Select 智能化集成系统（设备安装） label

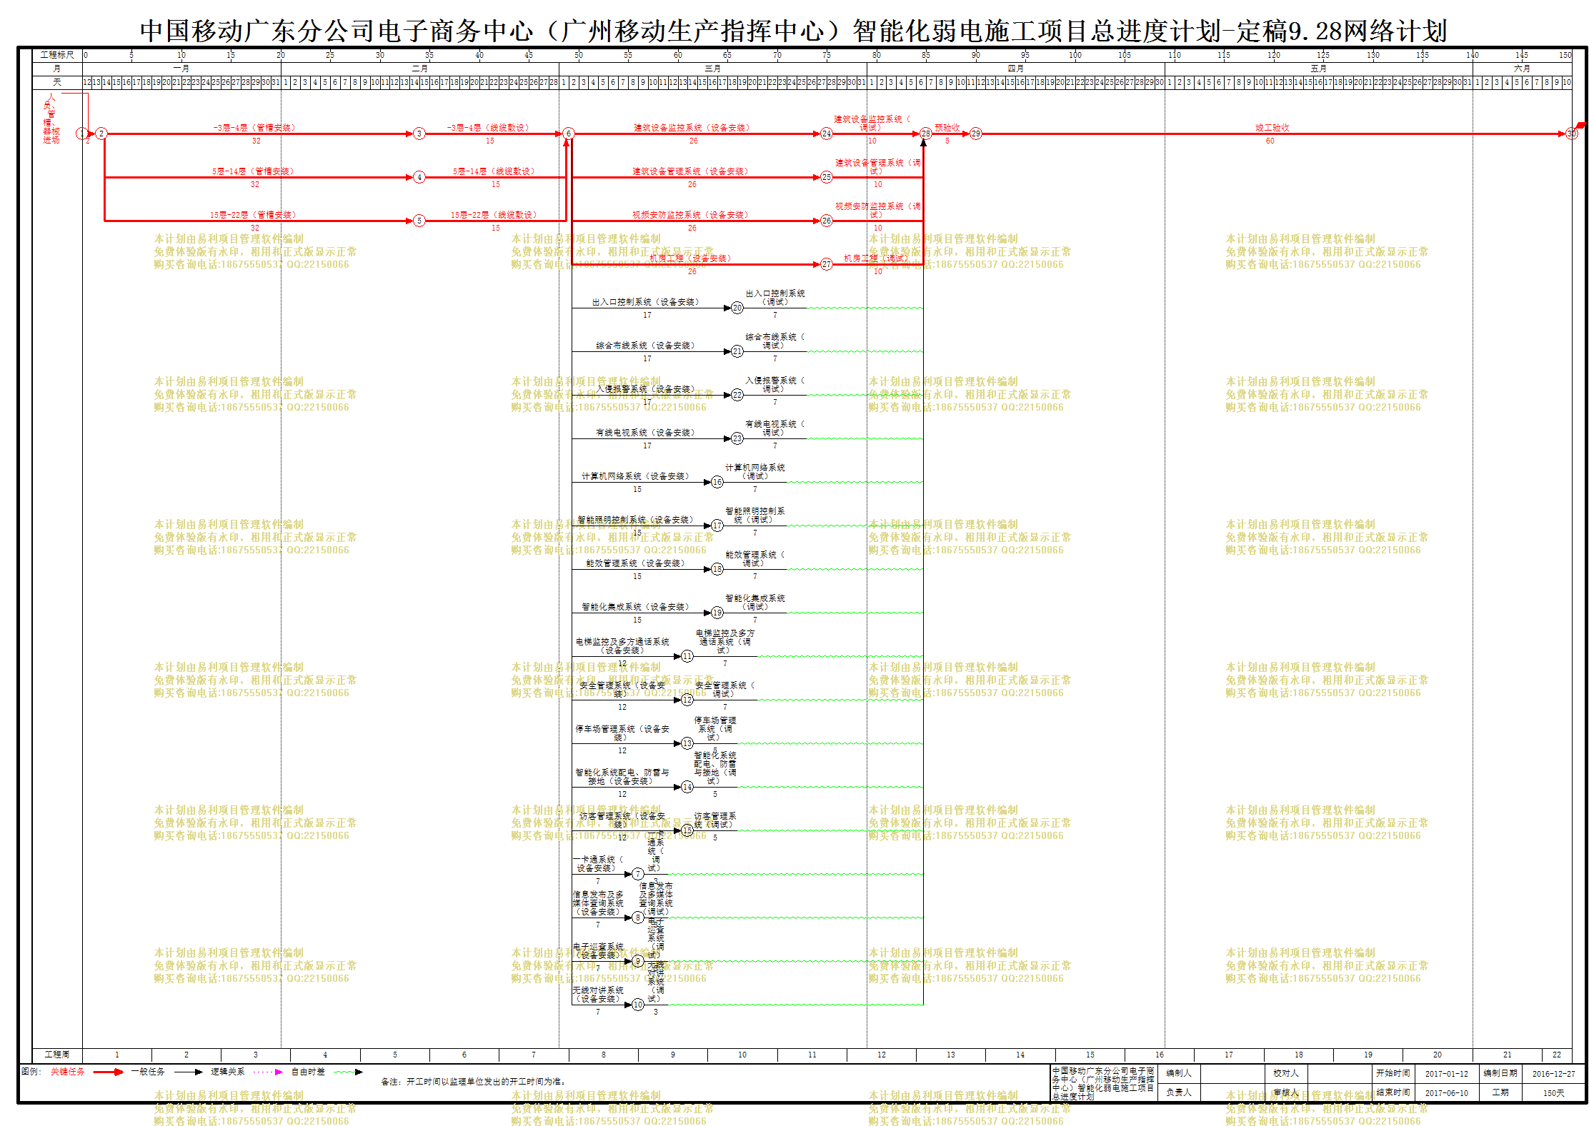[637, 607]
